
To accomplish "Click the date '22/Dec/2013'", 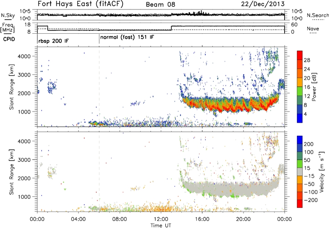I will click(x=263, y=4).
